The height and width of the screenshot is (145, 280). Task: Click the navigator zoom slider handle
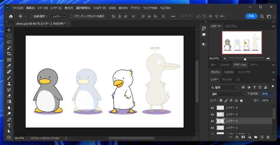click(245, 59)
